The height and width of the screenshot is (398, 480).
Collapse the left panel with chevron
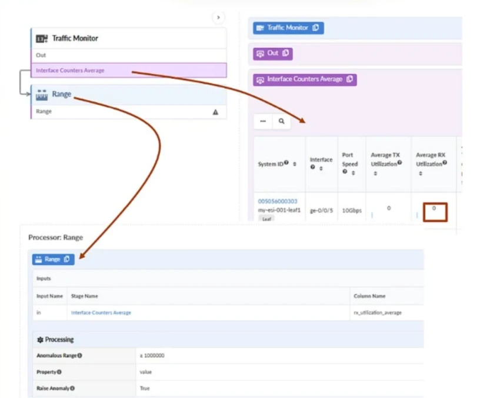coord(218,18)
